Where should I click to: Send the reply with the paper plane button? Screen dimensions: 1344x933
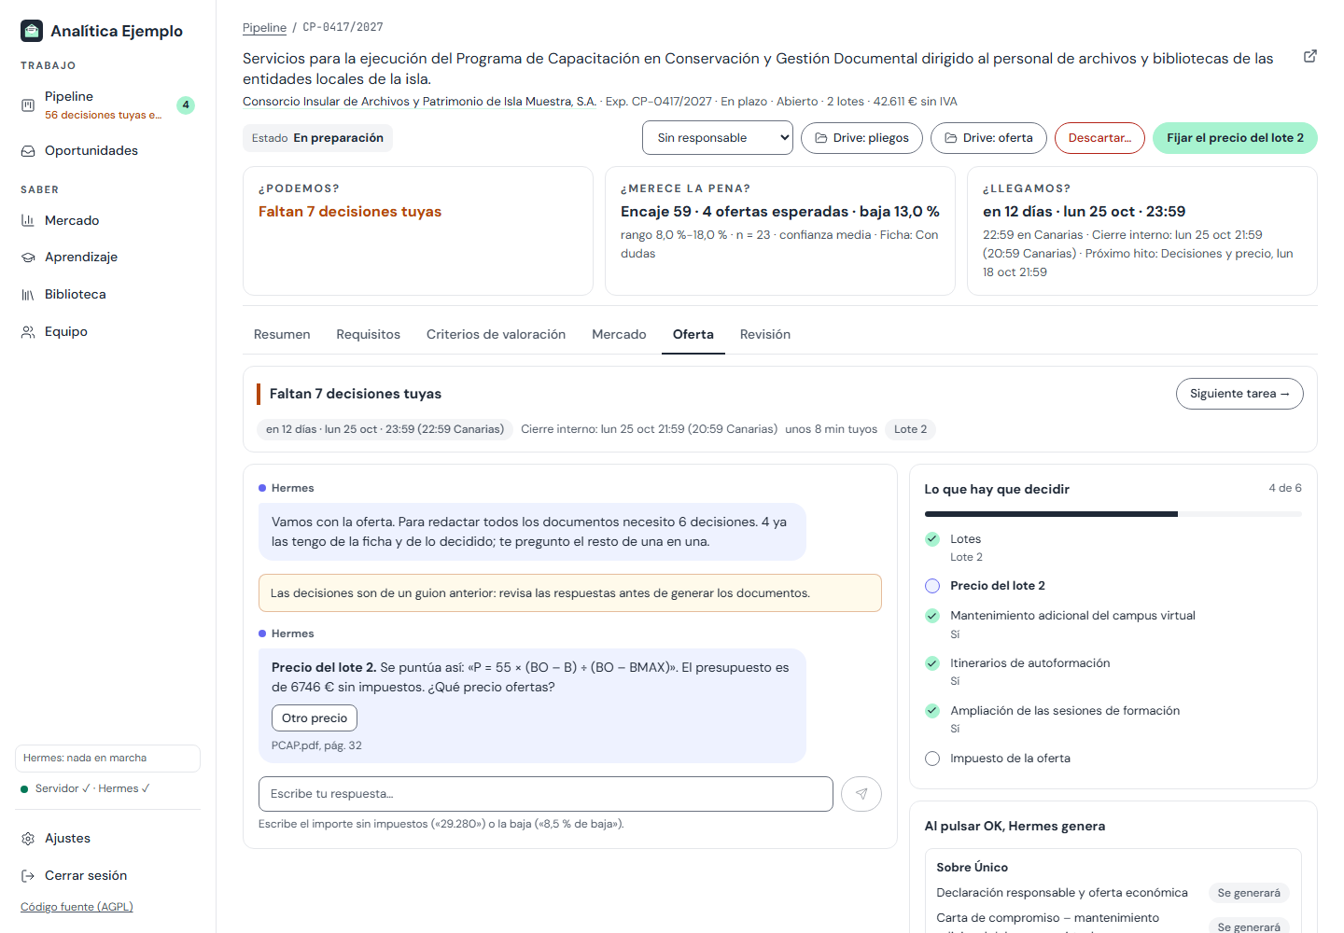(861, 794)
